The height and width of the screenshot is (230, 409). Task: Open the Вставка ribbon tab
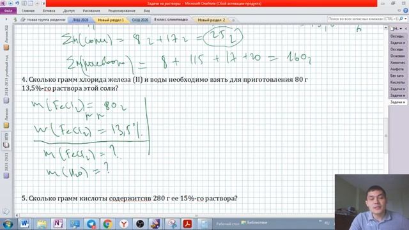[49, 11]
